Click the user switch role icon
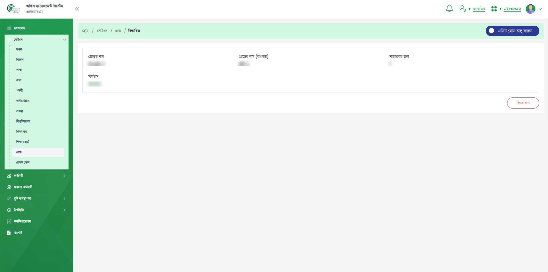Viewport: 548px width, 272px height. pyautogui.click(x=463, y=9)
